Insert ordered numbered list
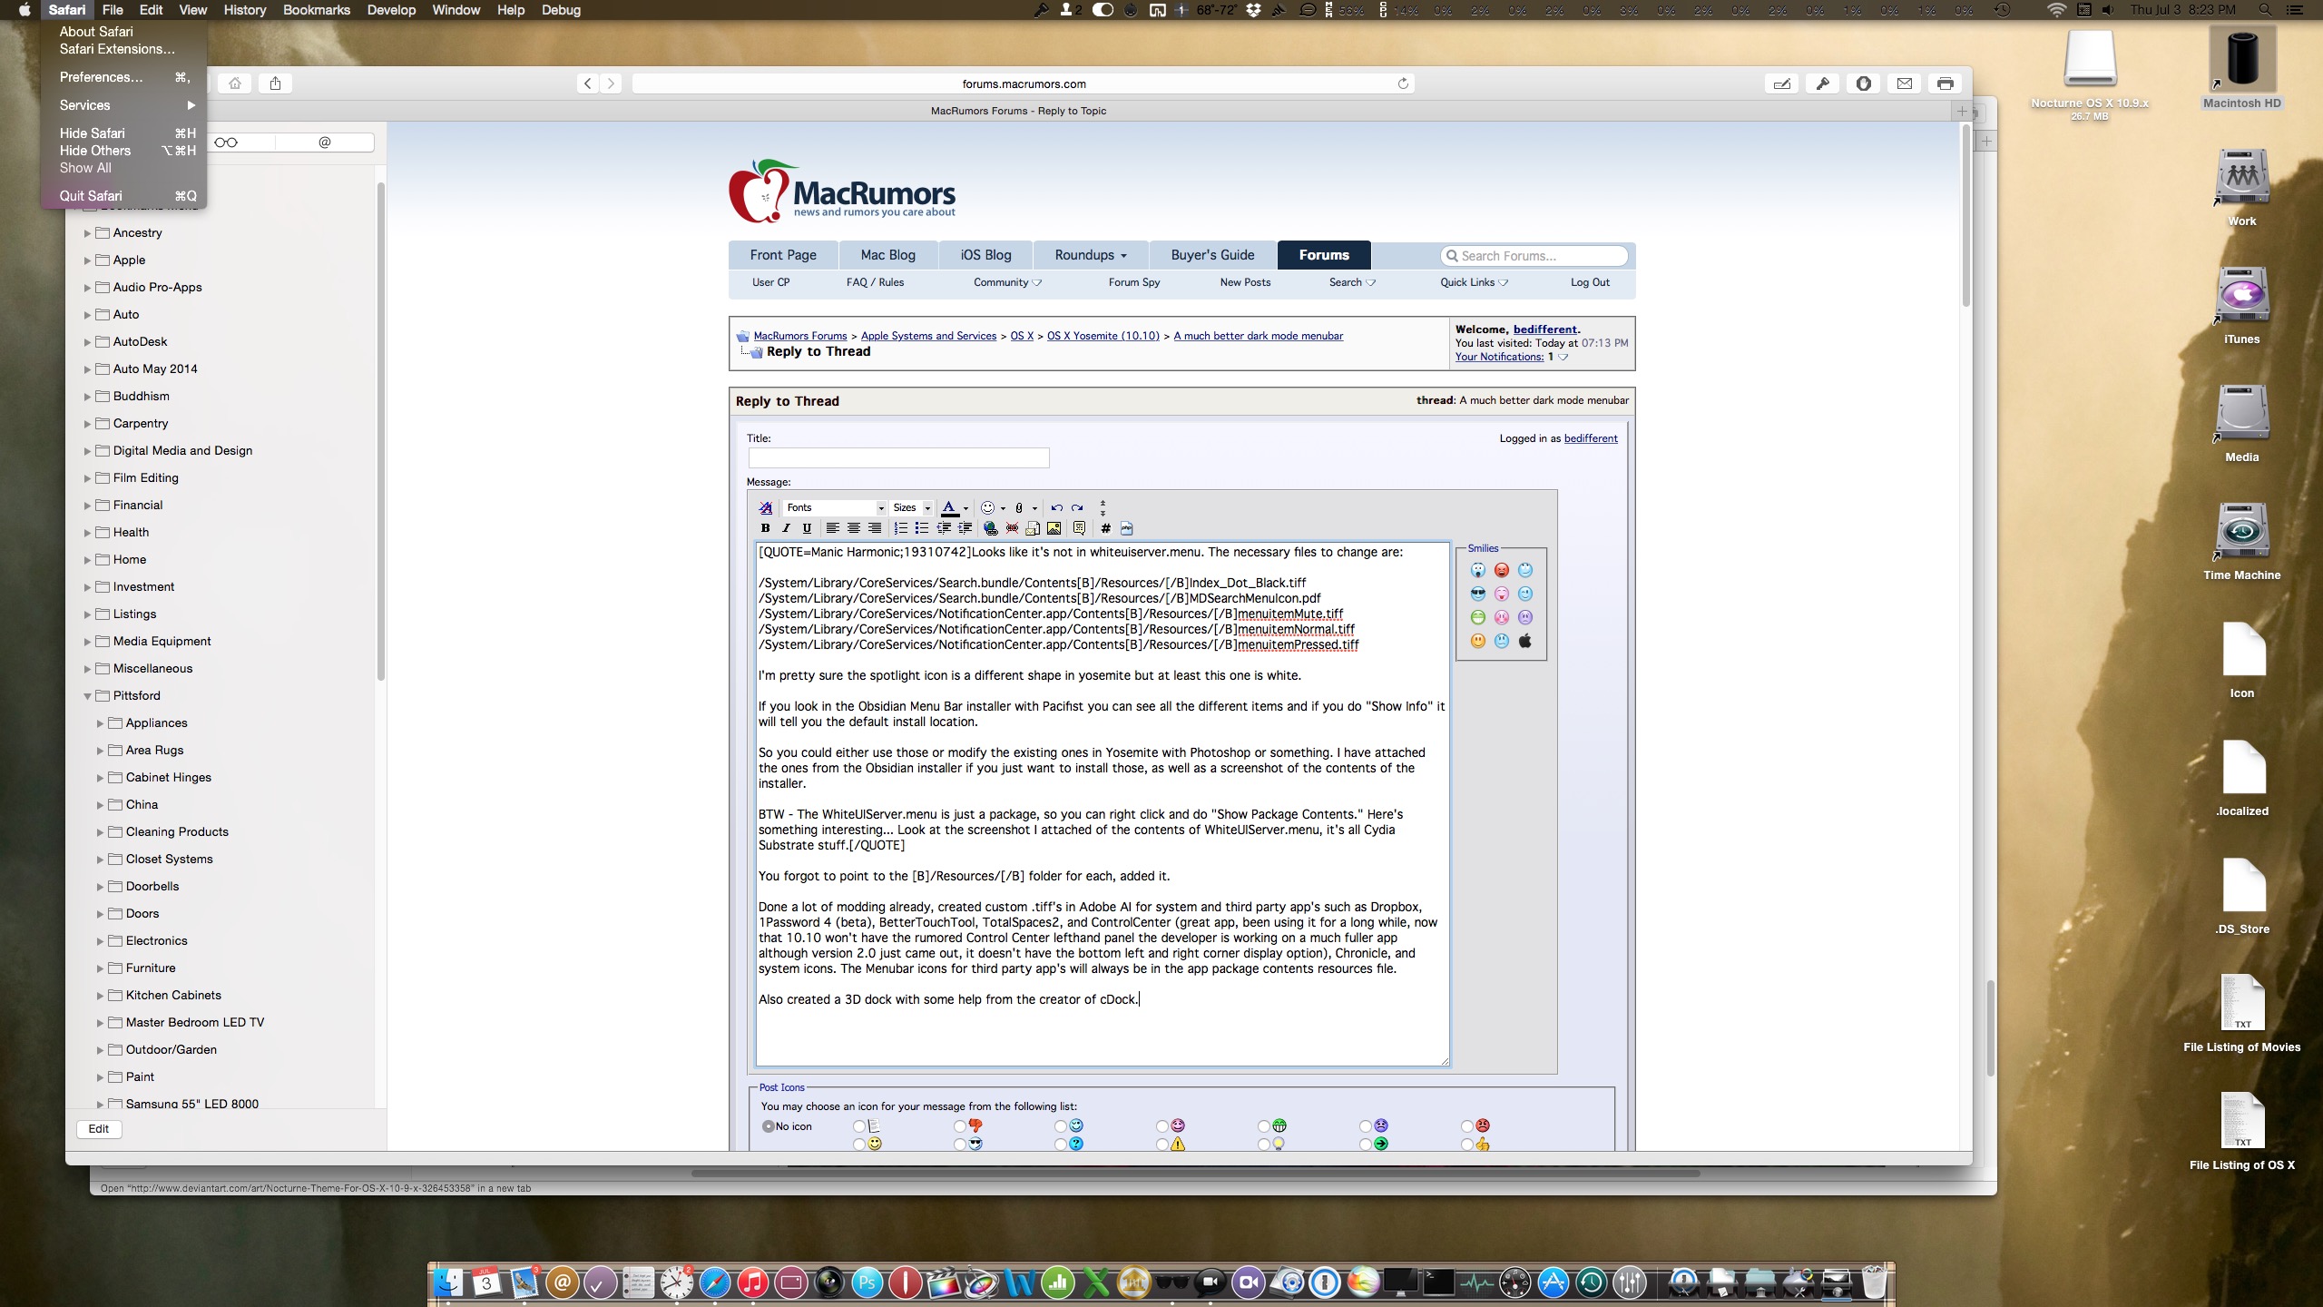This screenshot has width=2323, height=1307. (900, 528)
